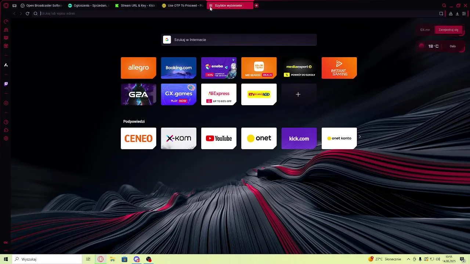Open Easy Setup sliders icon
Viewport: 470px width, 264px height.
[x=464, y=14]
